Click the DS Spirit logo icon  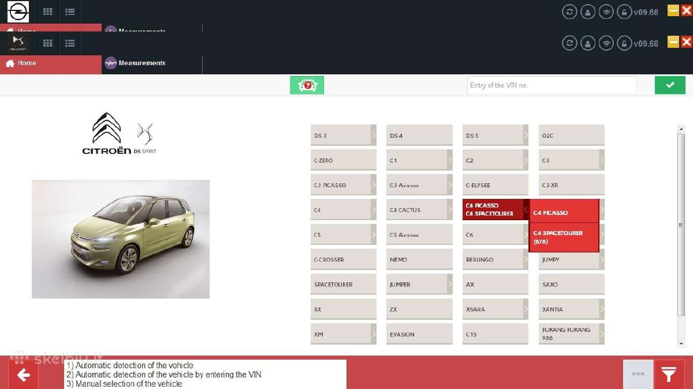[x=18, y=43]
